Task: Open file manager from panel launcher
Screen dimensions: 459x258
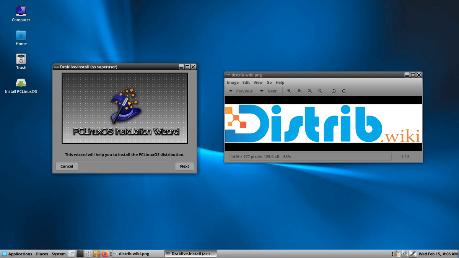Action: coord(72,254)
